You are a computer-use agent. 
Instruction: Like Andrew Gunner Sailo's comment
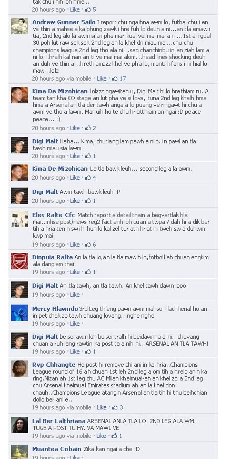pyautogui.click(x=102, y=79)
